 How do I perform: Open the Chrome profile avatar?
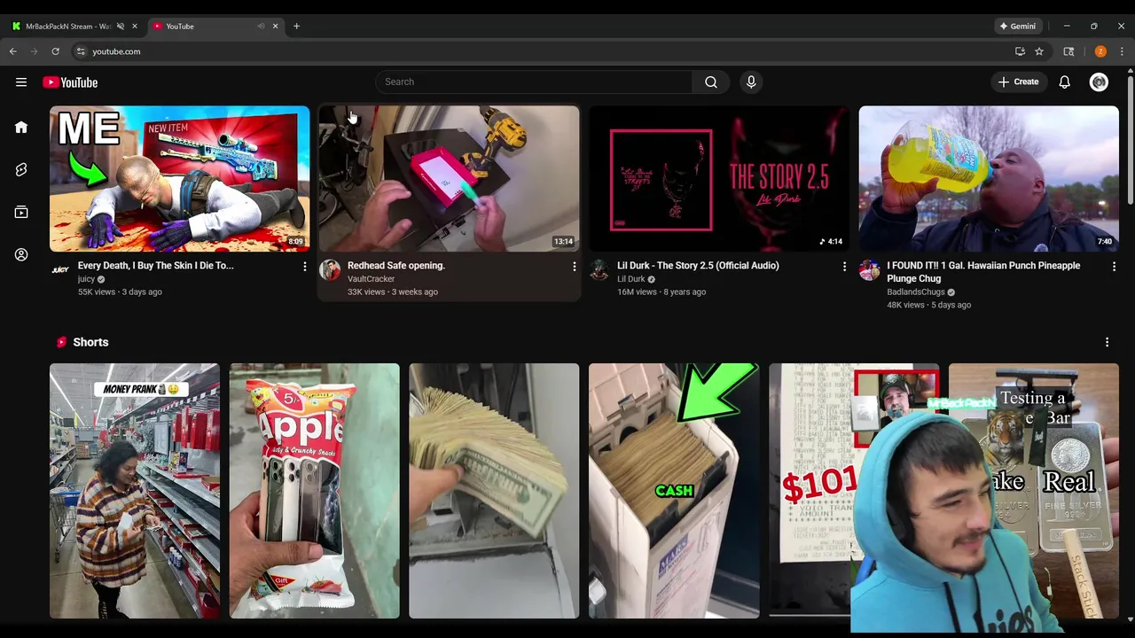coord(1100,51)
